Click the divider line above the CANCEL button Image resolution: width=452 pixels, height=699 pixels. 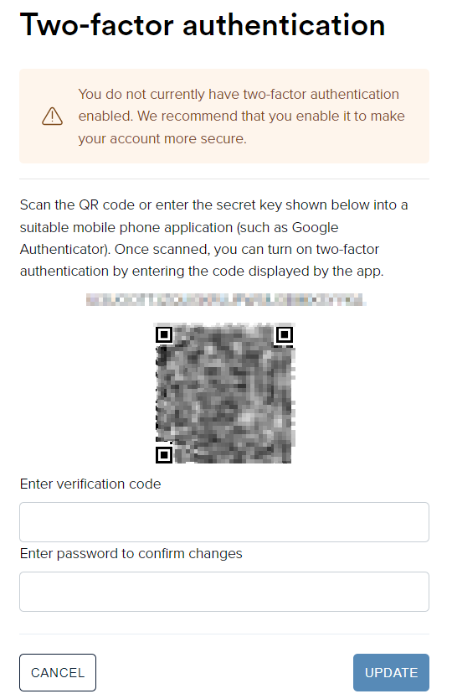pos(224,634)
